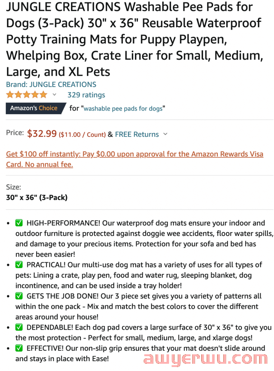
Task: Click the product title heading
Action: click(135, 39)
